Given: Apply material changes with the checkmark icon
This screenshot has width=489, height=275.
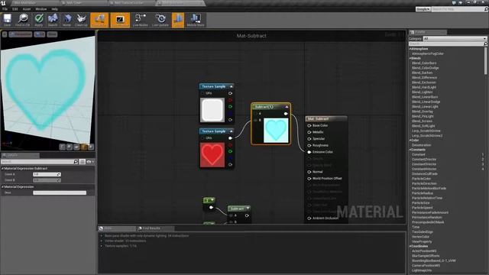Looking at the screenshot, I should [39, 20].
